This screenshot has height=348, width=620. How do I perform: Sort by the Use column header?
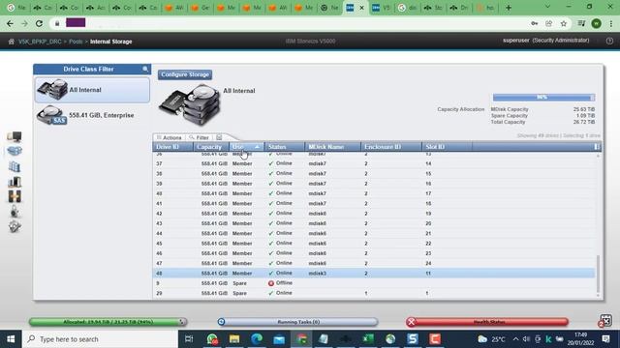[x=246, y=147]
